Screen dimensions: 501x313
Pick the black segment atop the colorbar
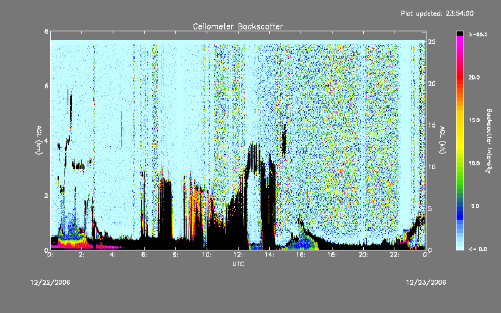(460, 33)
